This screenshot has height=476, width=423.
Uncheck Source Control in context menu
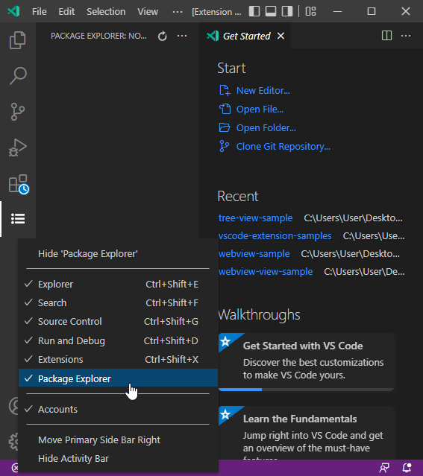(x=118, y=322)
